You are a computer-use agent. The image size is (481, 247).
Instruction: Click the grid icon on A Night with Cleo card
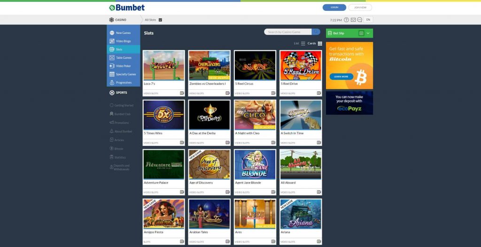(273, 143)
